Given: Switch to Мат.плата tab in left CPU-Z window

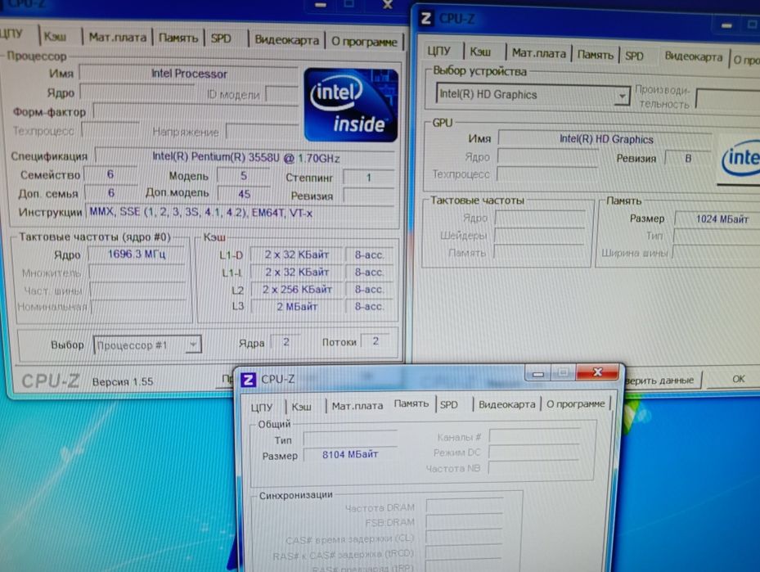Looking at the screenshot, I should (x=117, y=38).
